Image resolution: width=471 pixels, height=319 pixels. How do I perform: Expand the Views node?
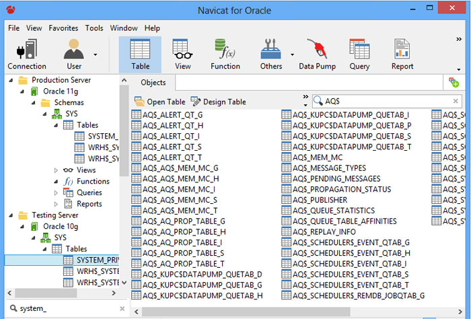[x=56, y=170]
